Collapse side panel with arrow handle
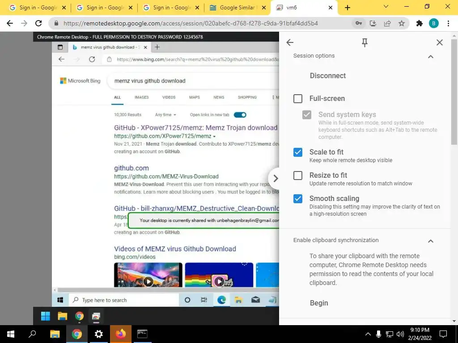458x343 pixels. 275,178
